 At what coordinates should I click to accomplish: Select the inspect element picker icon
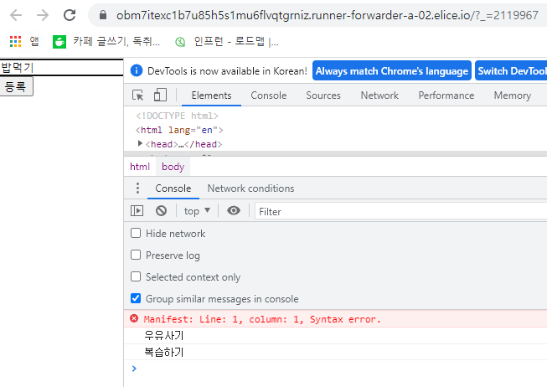click(137, 95)
